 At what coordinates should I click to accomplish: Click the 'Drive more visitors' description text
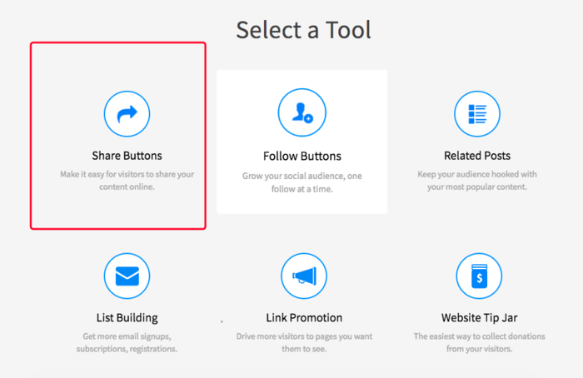(303, 342)
